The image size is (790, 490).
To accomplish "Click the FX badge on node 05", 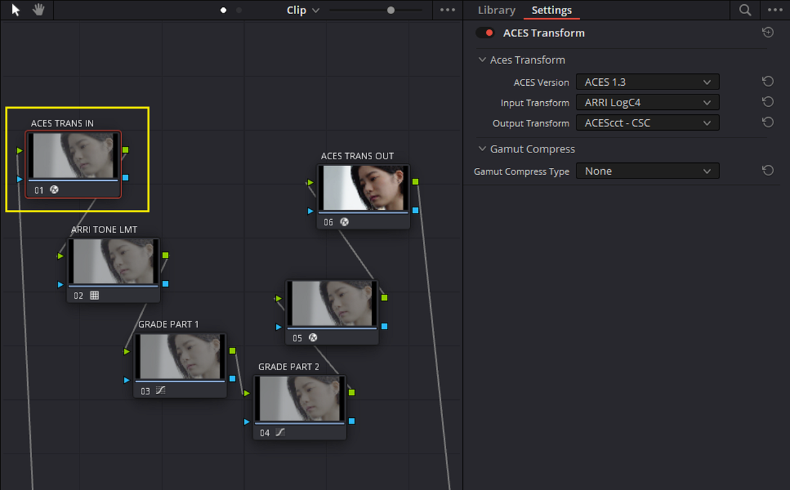I will point(313,338).
